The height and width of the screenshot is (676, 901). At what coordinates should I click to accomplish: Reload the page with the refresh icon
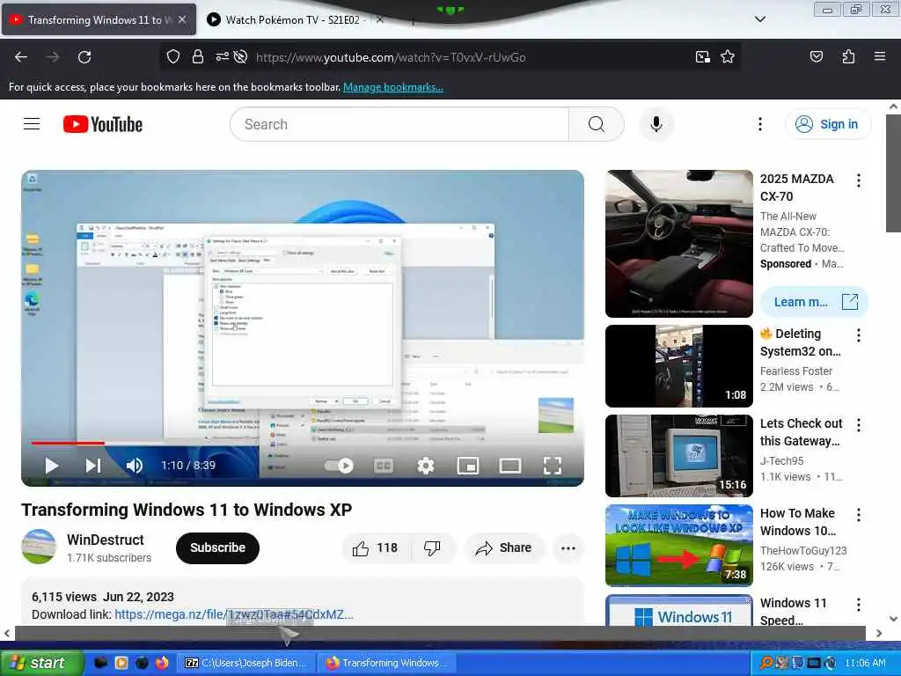[84, 57]
